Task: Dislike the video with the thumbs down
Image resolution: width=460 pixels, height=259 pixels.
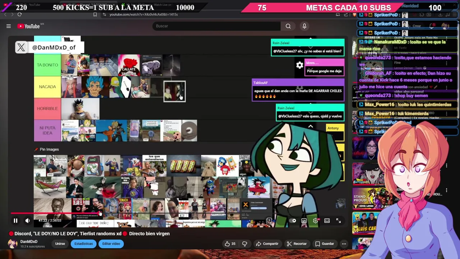Action: pos(245,244)
